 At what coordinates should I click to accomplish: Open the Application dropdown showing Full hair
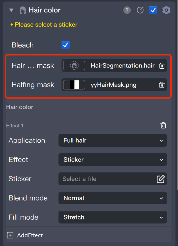(112, 141)
